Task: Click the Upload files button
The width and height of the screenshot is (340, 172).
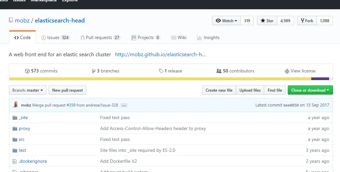Action: click(250, 90)
